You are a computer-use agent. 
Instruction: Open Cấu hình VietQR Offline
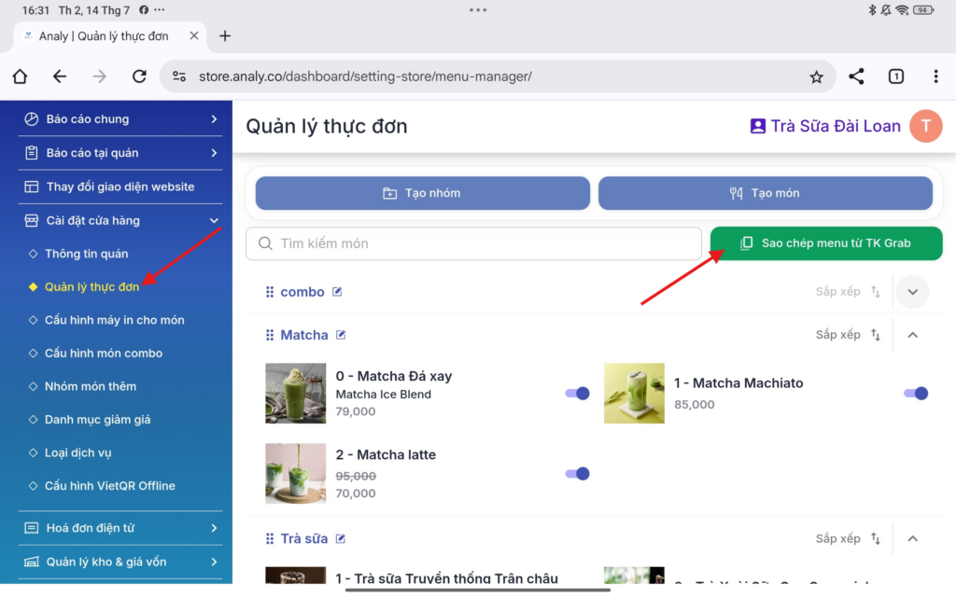(110, 486)
